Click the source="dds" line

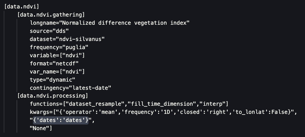click(49, 31)
